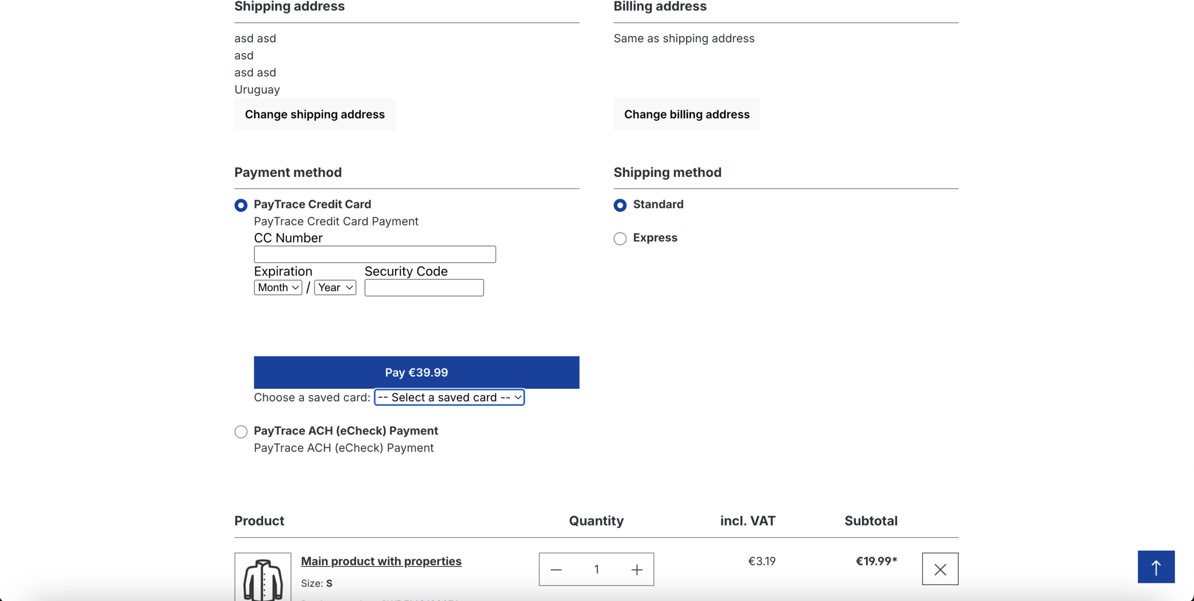Select PayTrace Credit Card payment option
Viewport: 1194px width, 601px height.
[x=241, y=205]
